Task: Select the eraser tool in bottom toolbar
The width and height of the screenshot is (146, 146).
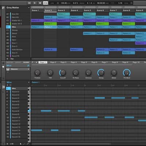Action: tap(28, 144)
